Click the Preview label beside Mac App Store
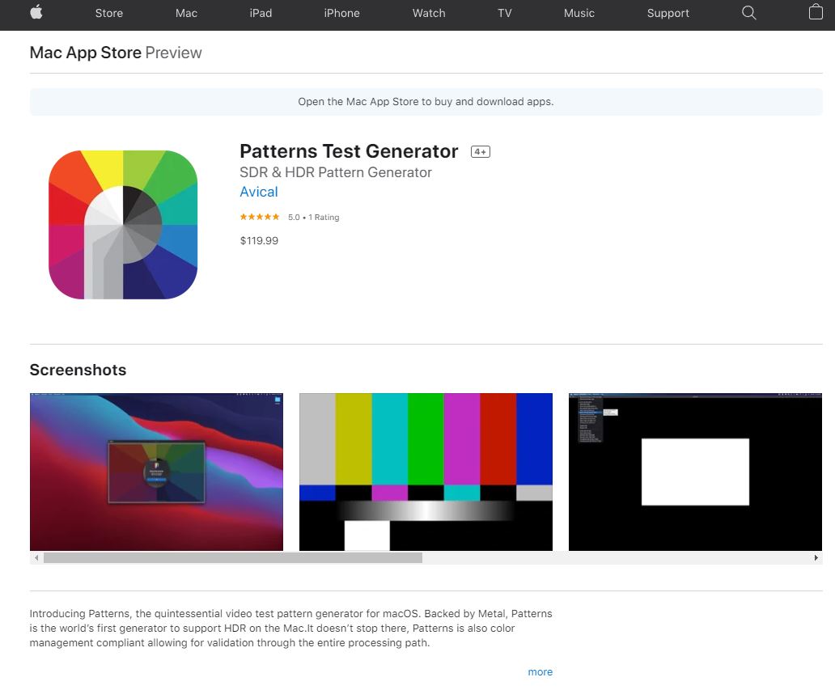The height and width of the screenshot is (690, 835). 174,53
